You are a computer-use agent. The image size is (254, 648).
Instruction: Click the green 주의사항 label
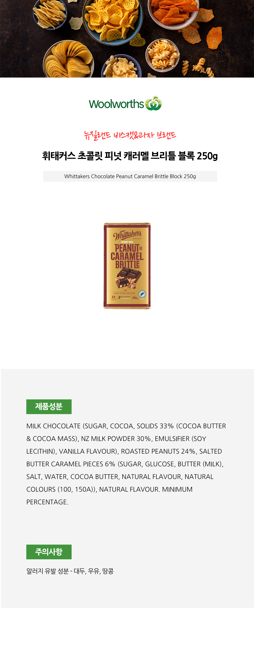[49, 552]
